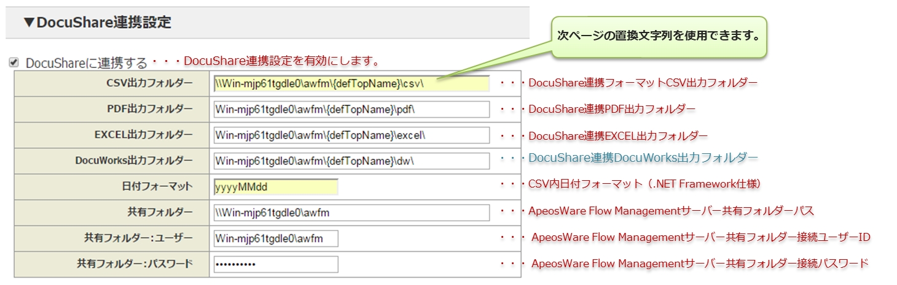The height and width of the screenshot is (285, 897).
Task: Toggle the DocuShareに連携する checkbox
Action: (14, 63)
